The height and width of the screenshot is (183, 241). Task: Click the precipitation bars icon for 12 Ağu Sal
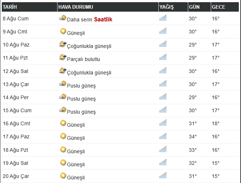coord(163,70)
